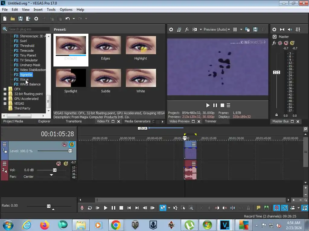Screen dimensions: 309x231
Task: Toggle Master bus mute button
Action: [x=286, y=43]
